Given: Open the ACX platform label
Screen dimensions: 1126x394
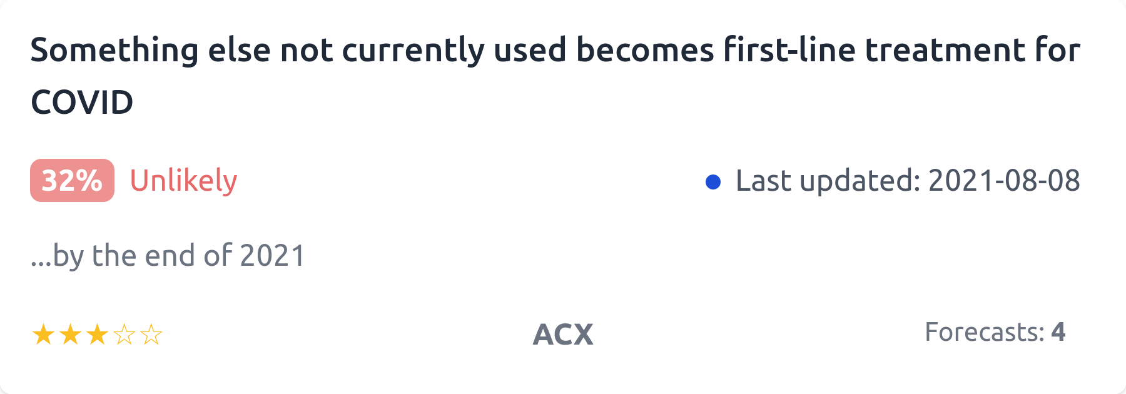Looking at the screenshot, I should click(x=563, y=335).
